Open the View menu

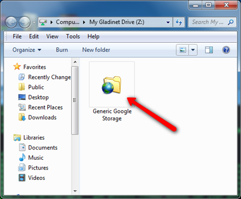(53, 37)
